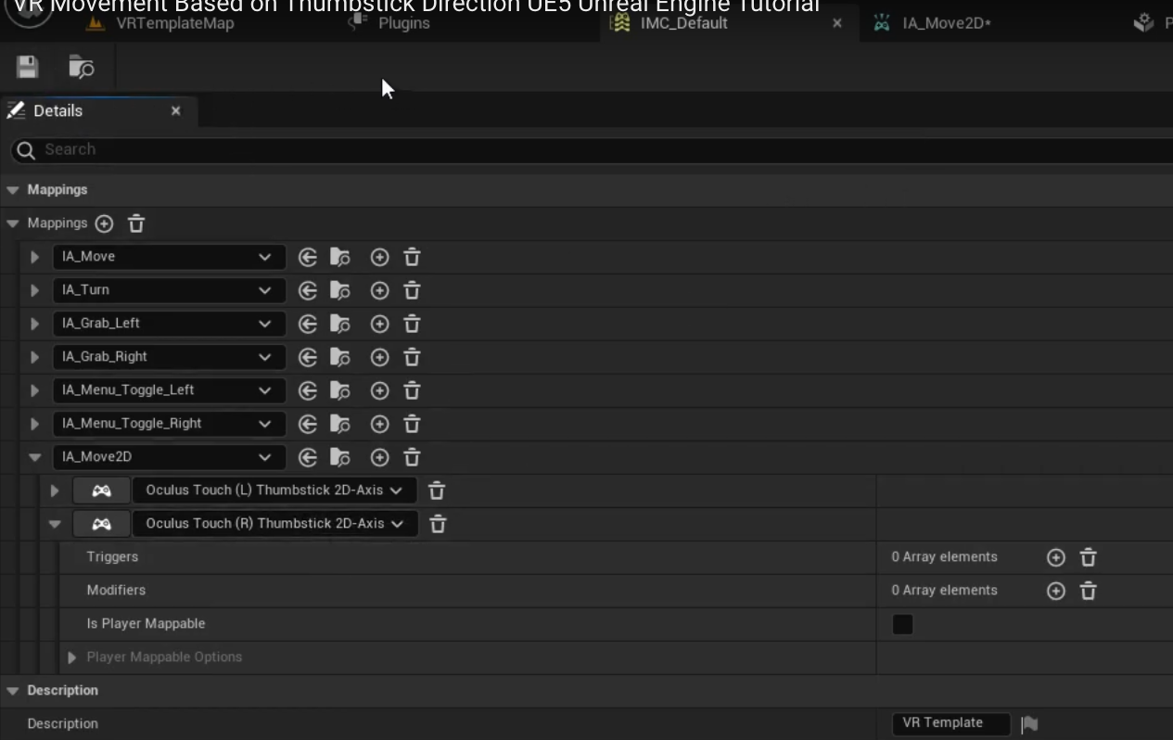Browse to asset in Content Browser toolbar icon
The width and height of the screenshot is (1173, 740).
click(x=82, y=67)
